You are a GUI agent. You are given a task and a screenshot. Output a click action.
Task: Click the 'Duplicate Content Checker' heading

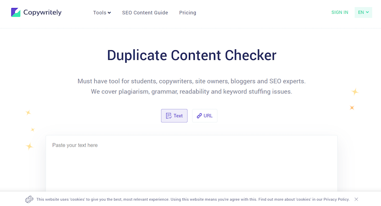point(192,55)
